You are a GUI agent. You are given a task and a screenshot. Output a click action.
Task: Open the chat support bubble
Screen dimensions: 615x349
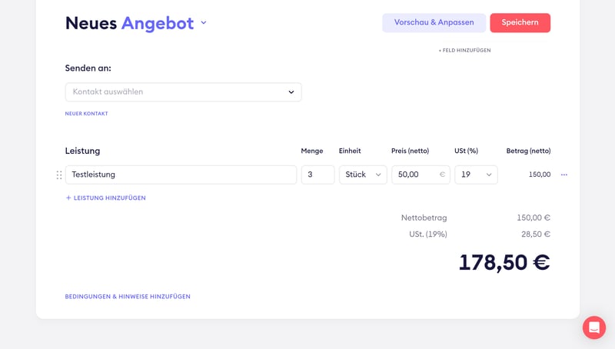593,327
